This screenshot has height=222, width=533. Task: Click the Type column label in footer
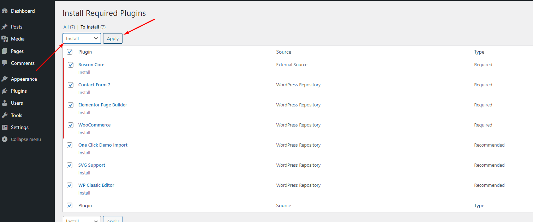tap(479, 205)
